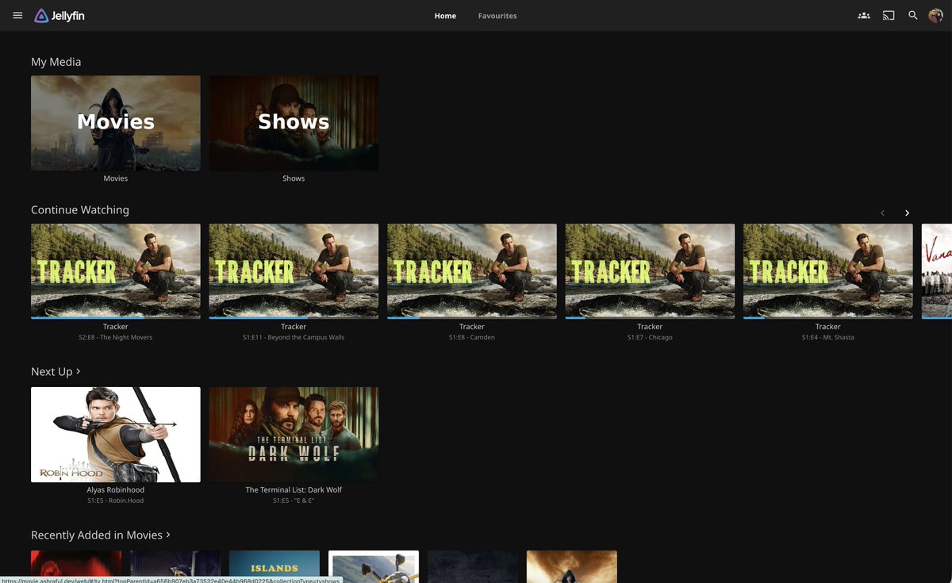Open Tracker S2:E8 The Night Movers thumbnail
The width and height of the screenshot is (952, 583).
tap(116, 270)
